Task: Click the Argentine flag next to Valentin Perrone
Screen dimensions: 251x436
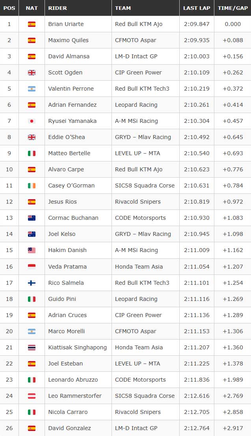Action: pyautogui.click(x=32, y=89)
